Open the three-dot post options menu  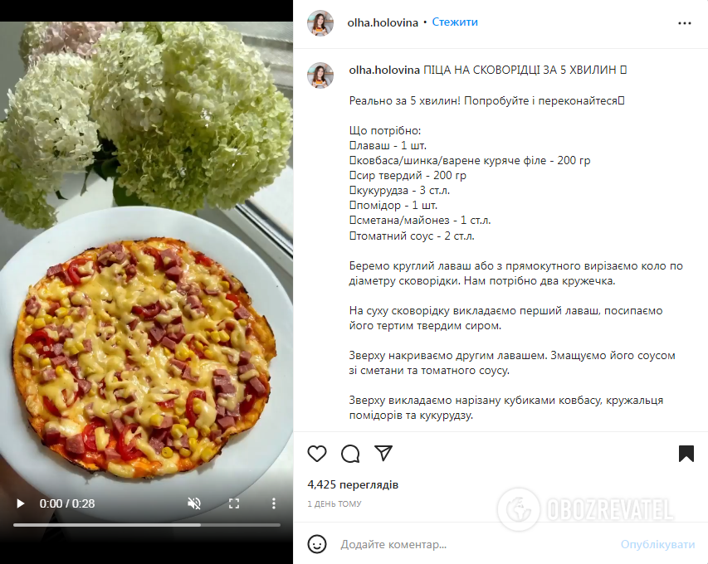pyautogui.click(x=685, y=23)
